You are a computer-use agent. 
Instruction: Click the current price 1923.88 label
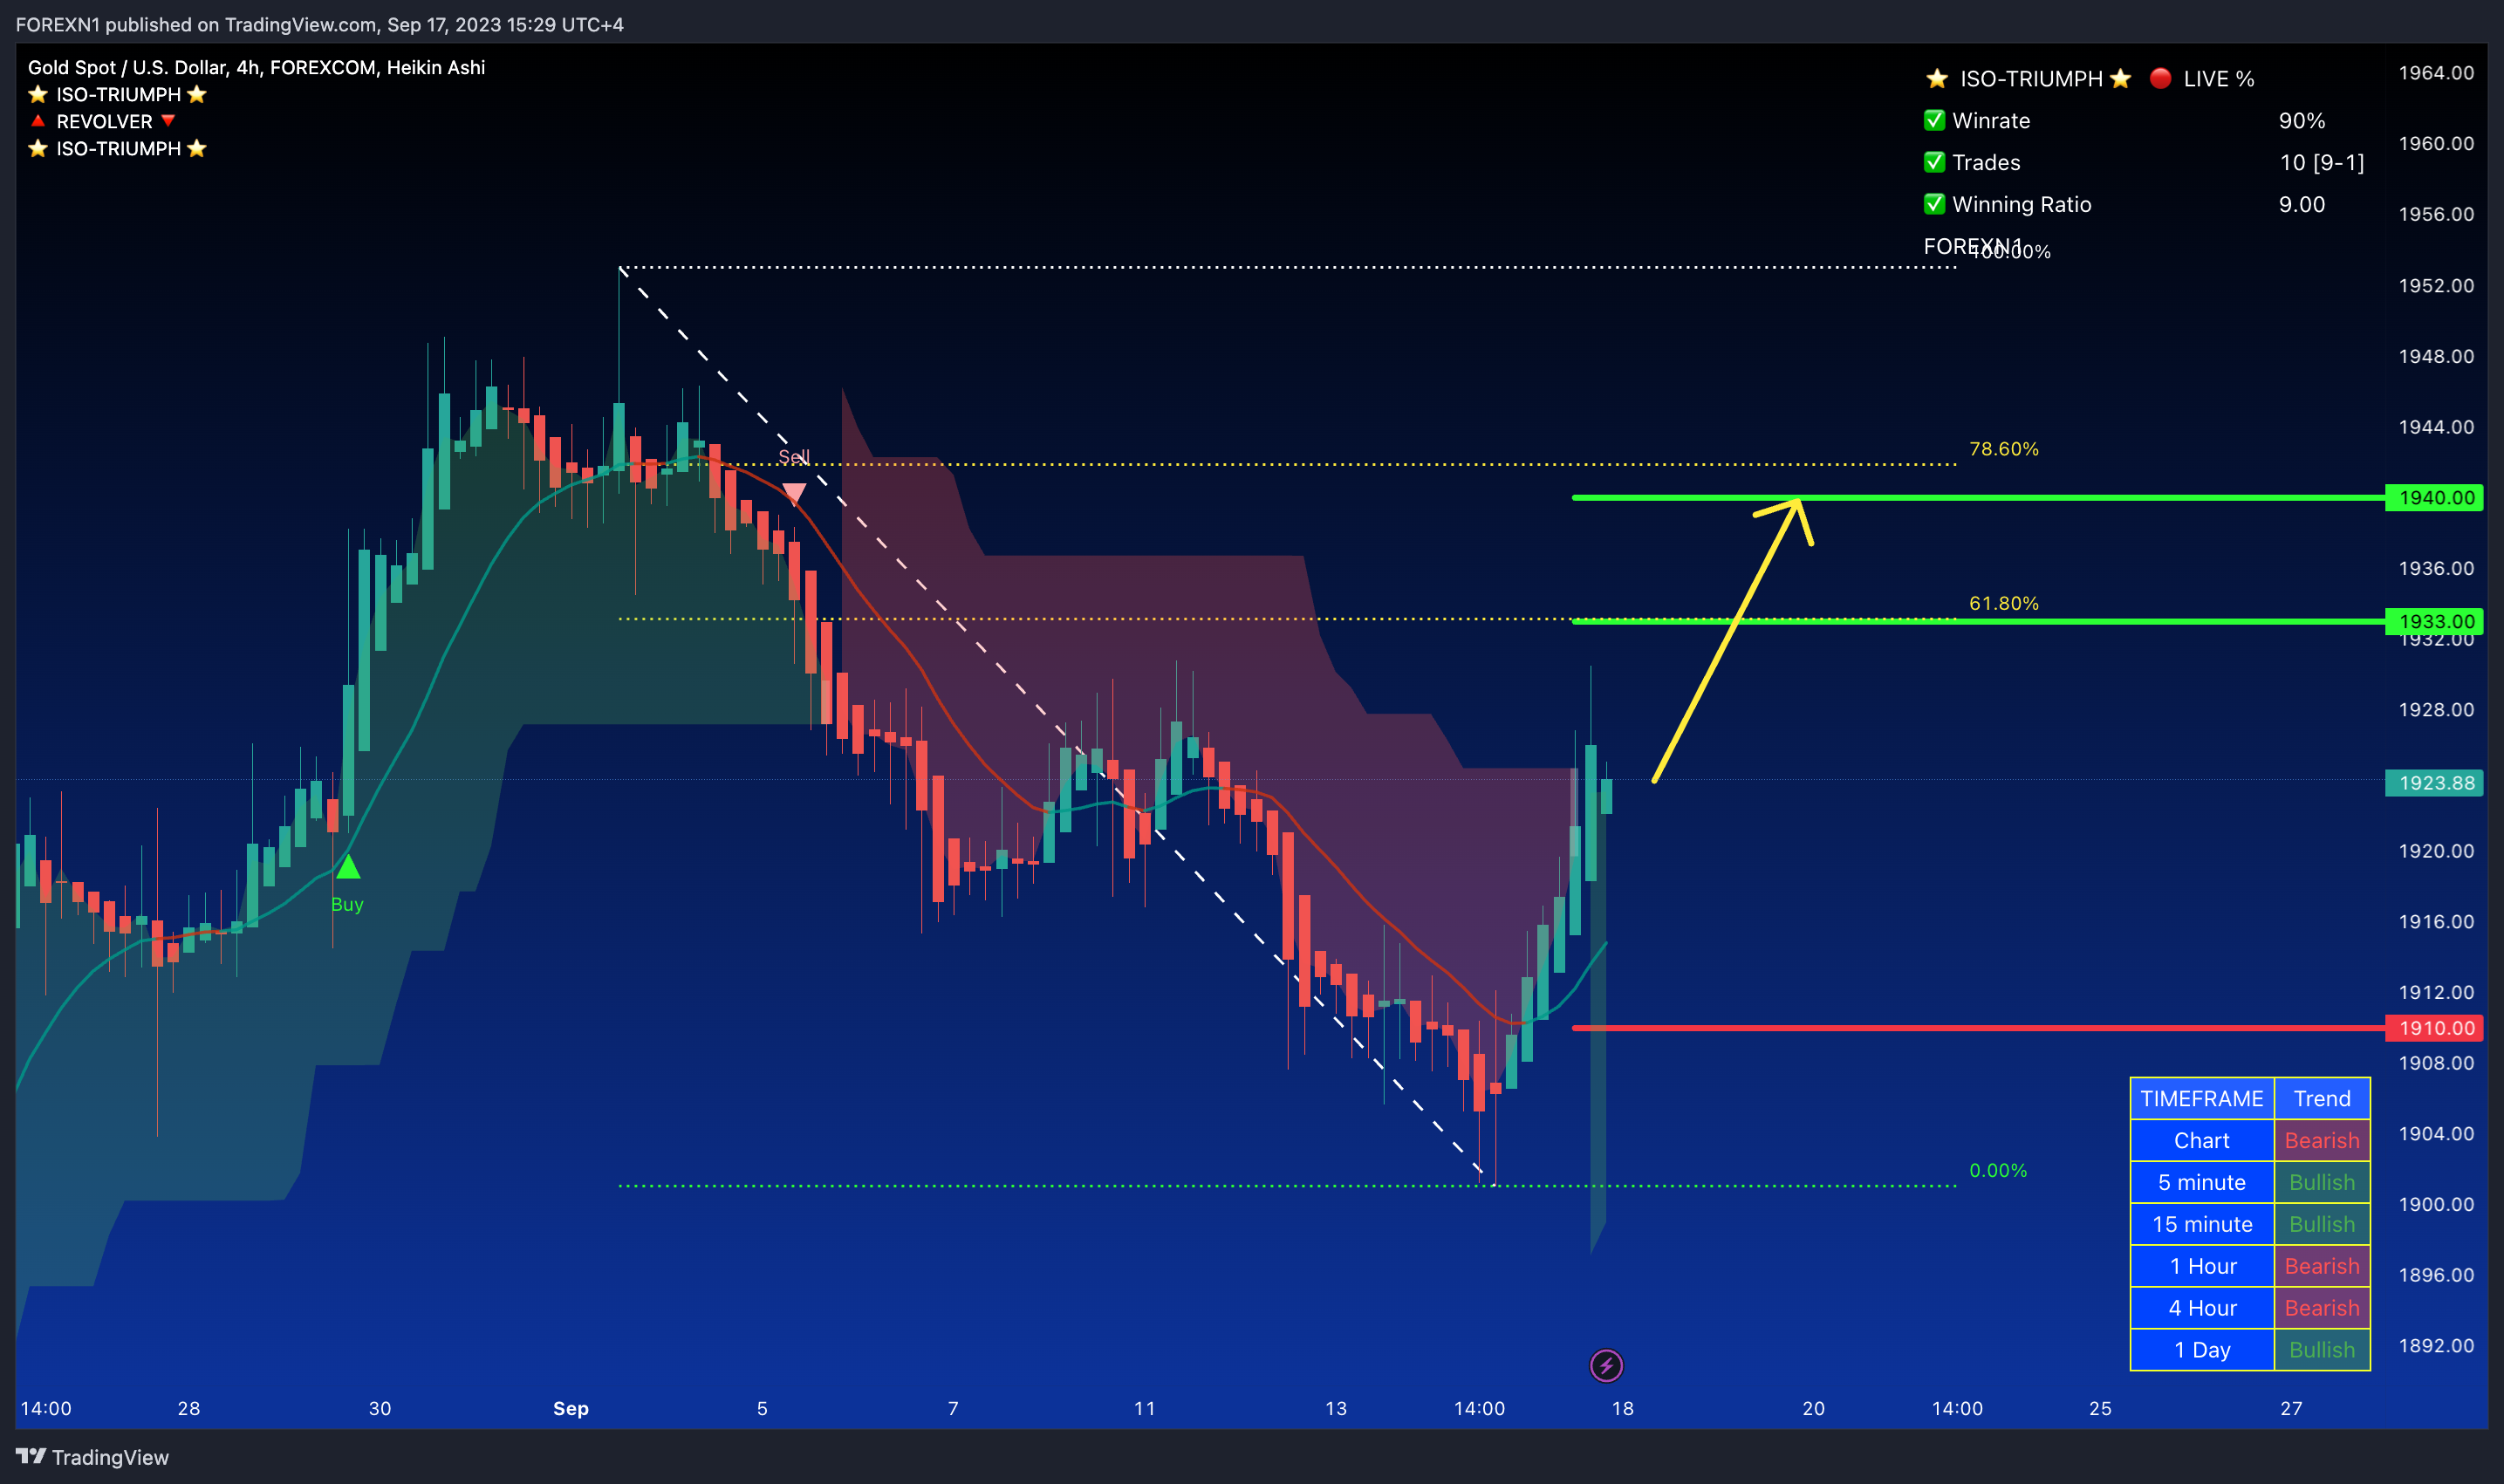tap(2434, 783)
